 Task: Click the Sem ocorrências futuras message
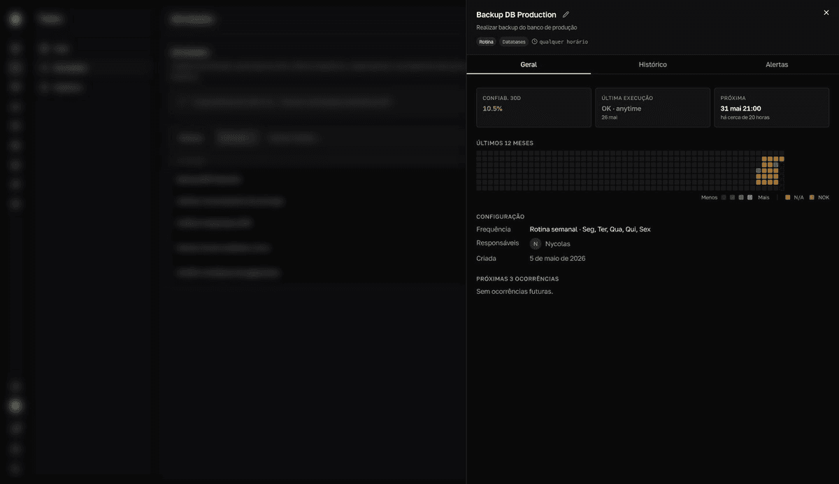pyautogui.click(x=515, y=292)
